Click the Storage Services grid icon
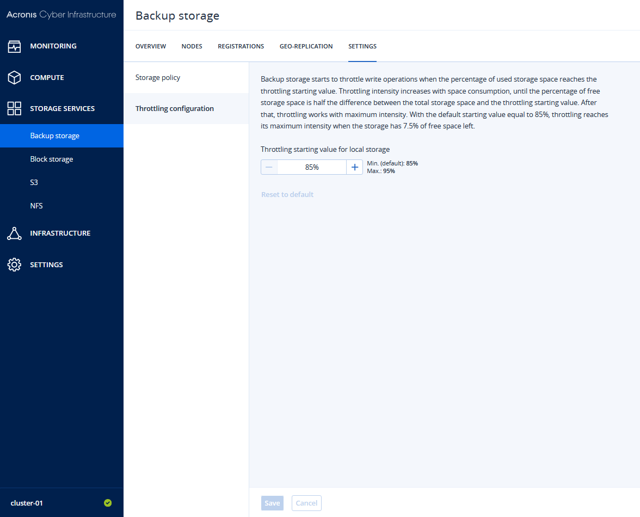The width and height of the screenshot is (640, 517). 15,108
